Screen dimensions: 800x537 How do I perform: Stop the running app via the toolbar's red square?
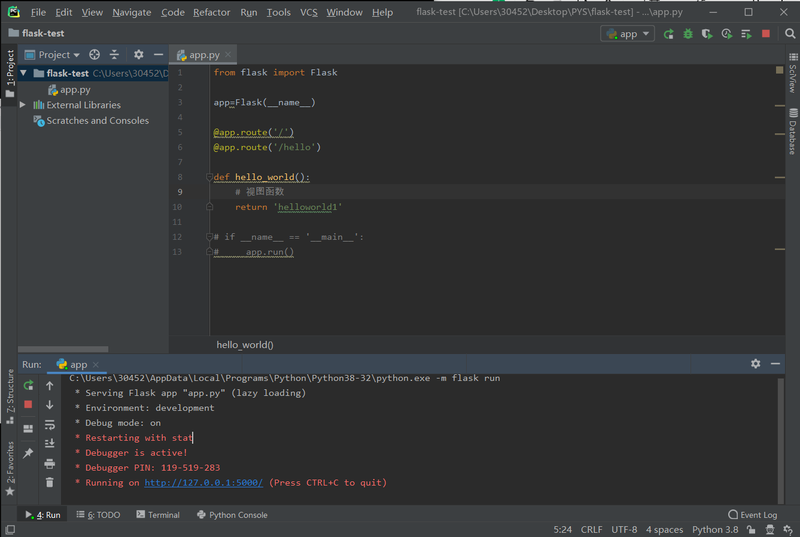pyautogui.click(x=765, y=34)
